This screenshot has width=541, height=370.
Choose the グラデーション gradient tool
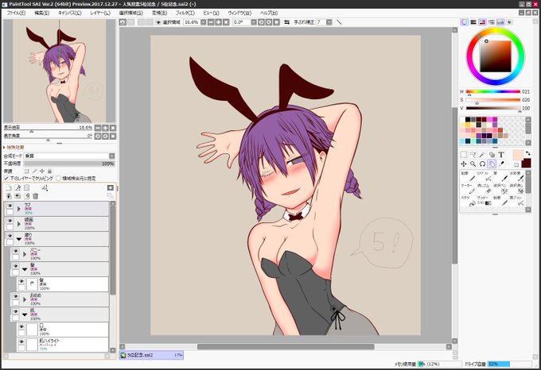click(485, 201)
